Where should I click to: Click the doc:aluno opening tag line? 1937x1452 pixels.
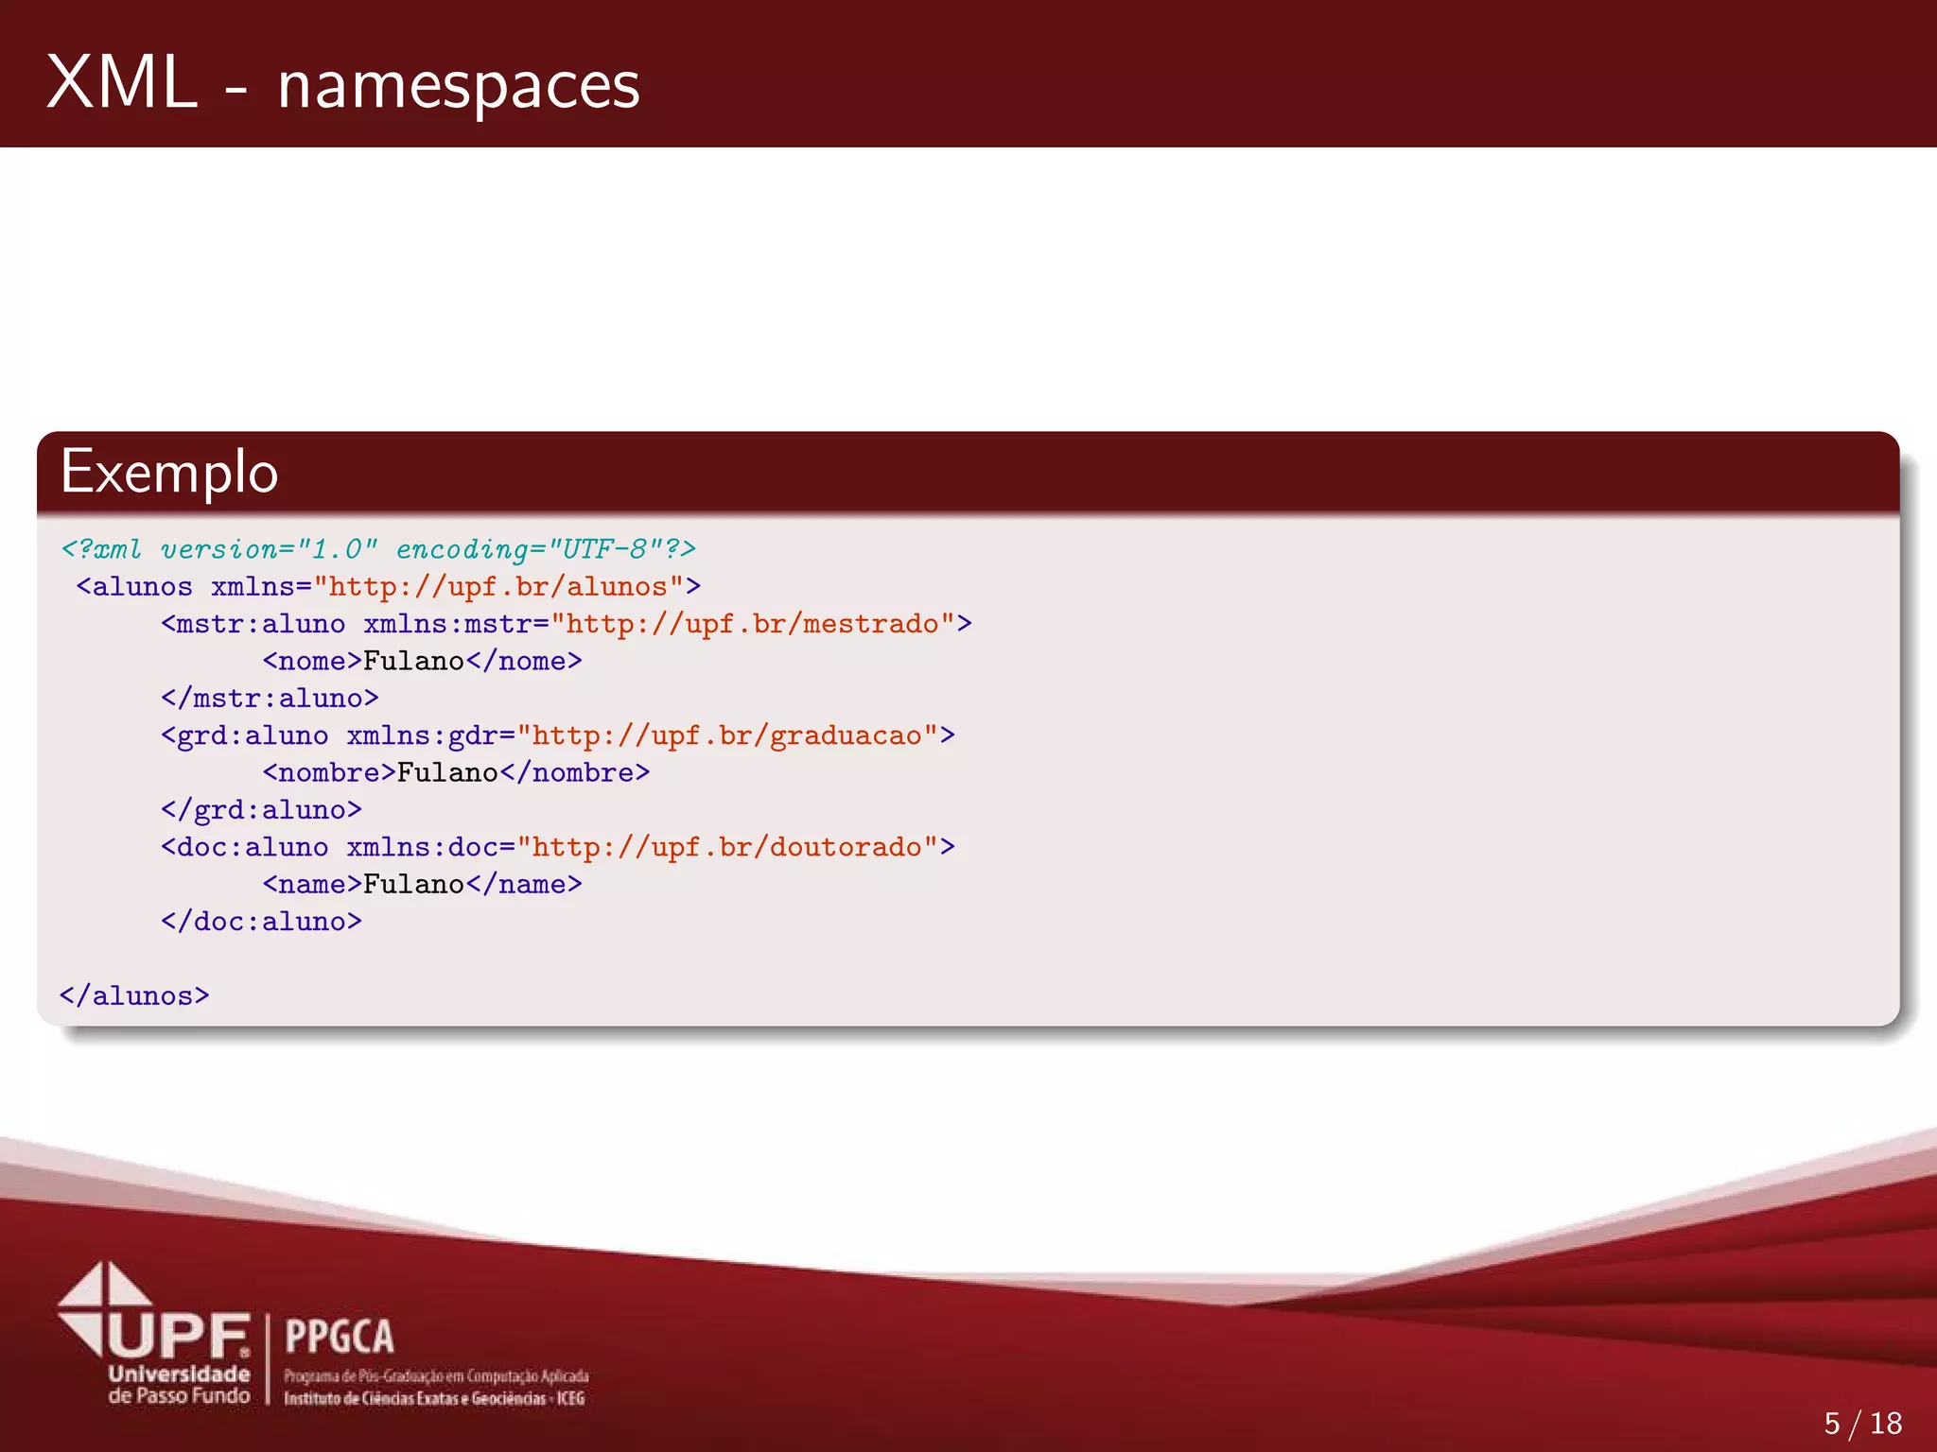coord(558,847)
